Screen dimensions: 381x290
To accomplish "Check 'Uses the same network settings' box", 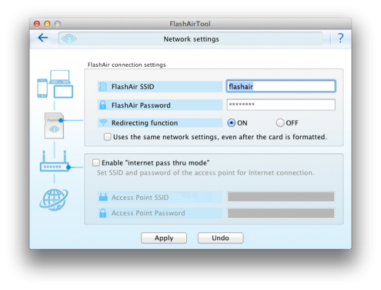I will click(108, 137).
